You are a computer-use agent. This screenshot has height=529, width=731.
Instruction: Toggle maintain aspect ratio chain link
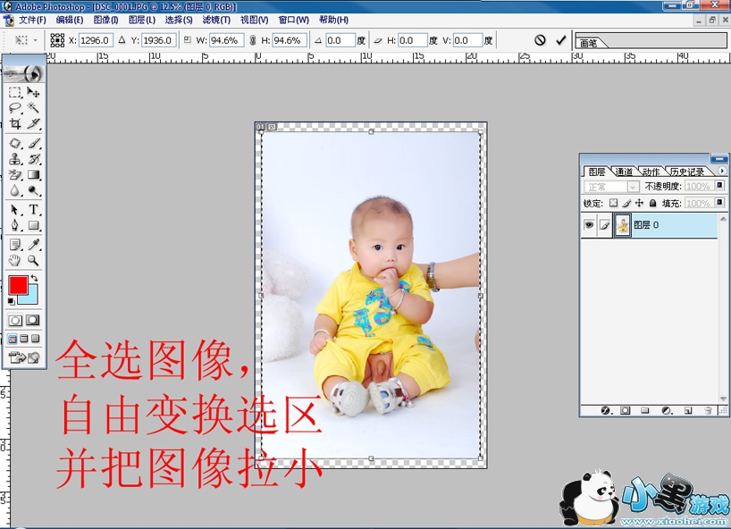pos(253,40)
